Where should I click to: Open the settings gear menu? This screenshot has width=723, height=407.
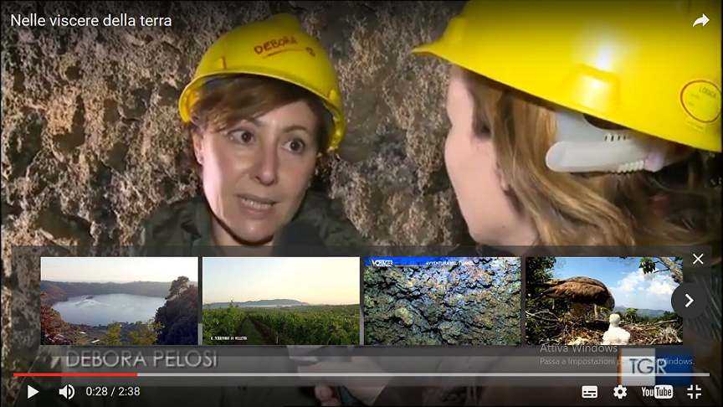pos(620,391)
